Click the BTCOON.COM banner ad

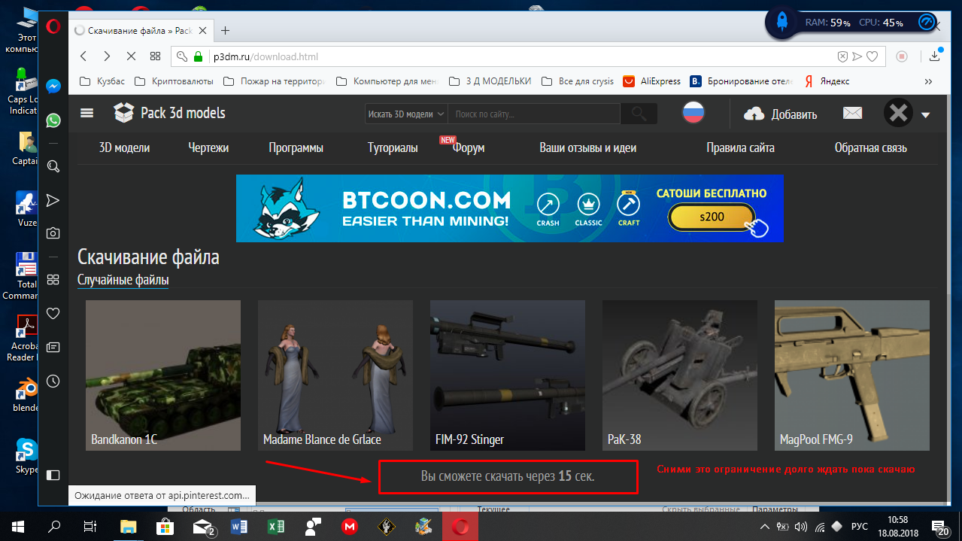tap(509, 208)
